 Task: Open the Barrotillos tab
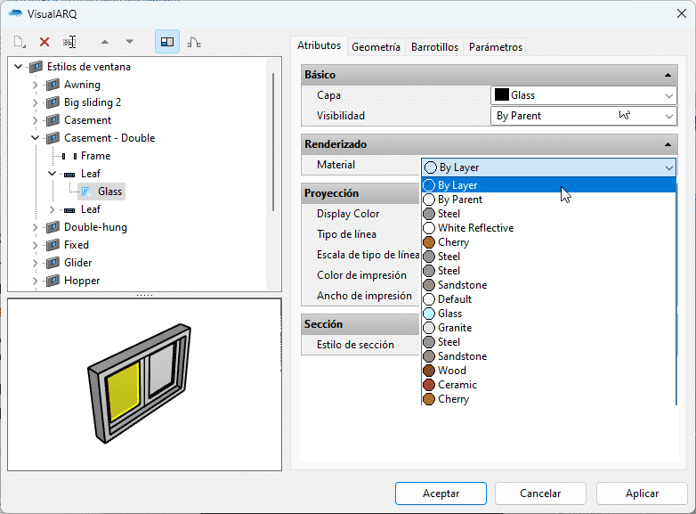pyautogui.click(x=434, y=47)
